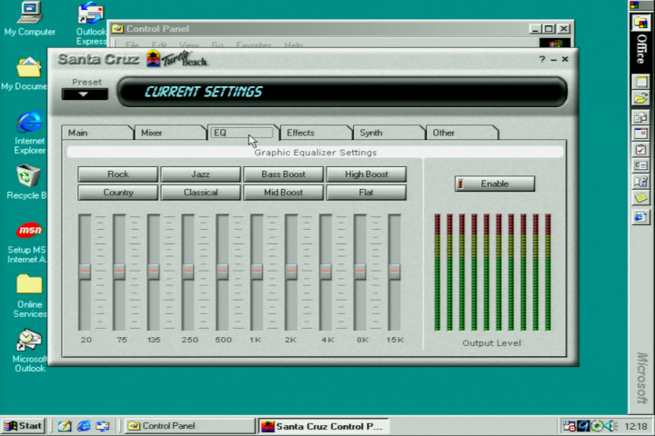Image resolution: width=655 pixels, height=436 pixels.
Task: Open the Effects tab
Action: [316, 133]
